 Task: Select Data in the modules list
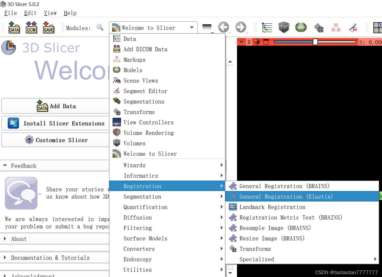coord(167,39)
